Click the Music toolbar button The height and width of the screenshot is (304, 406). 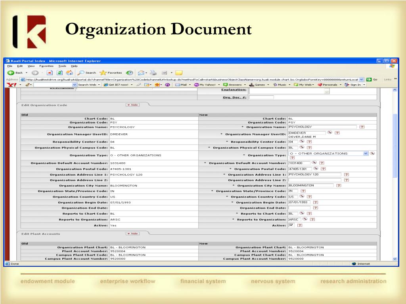point(280,85)
